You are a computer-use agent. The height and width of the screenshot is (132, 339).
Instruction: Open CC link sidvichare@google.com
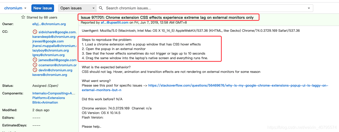click(x=57, y=32)
